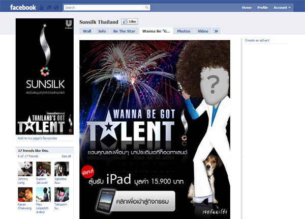
Task: Go to Home in top bar
Action: pyautogui.click(x=247, y=8)
